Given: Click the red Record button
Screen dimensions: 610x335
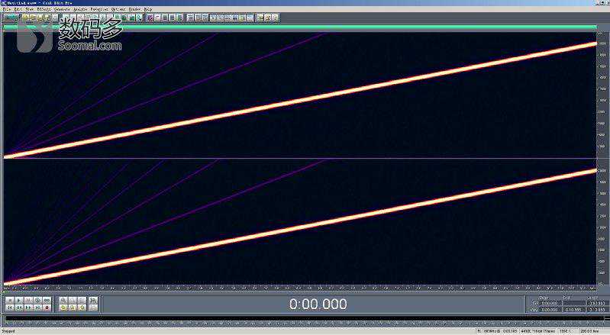Looking at the screenshot, I should [48, 308].
